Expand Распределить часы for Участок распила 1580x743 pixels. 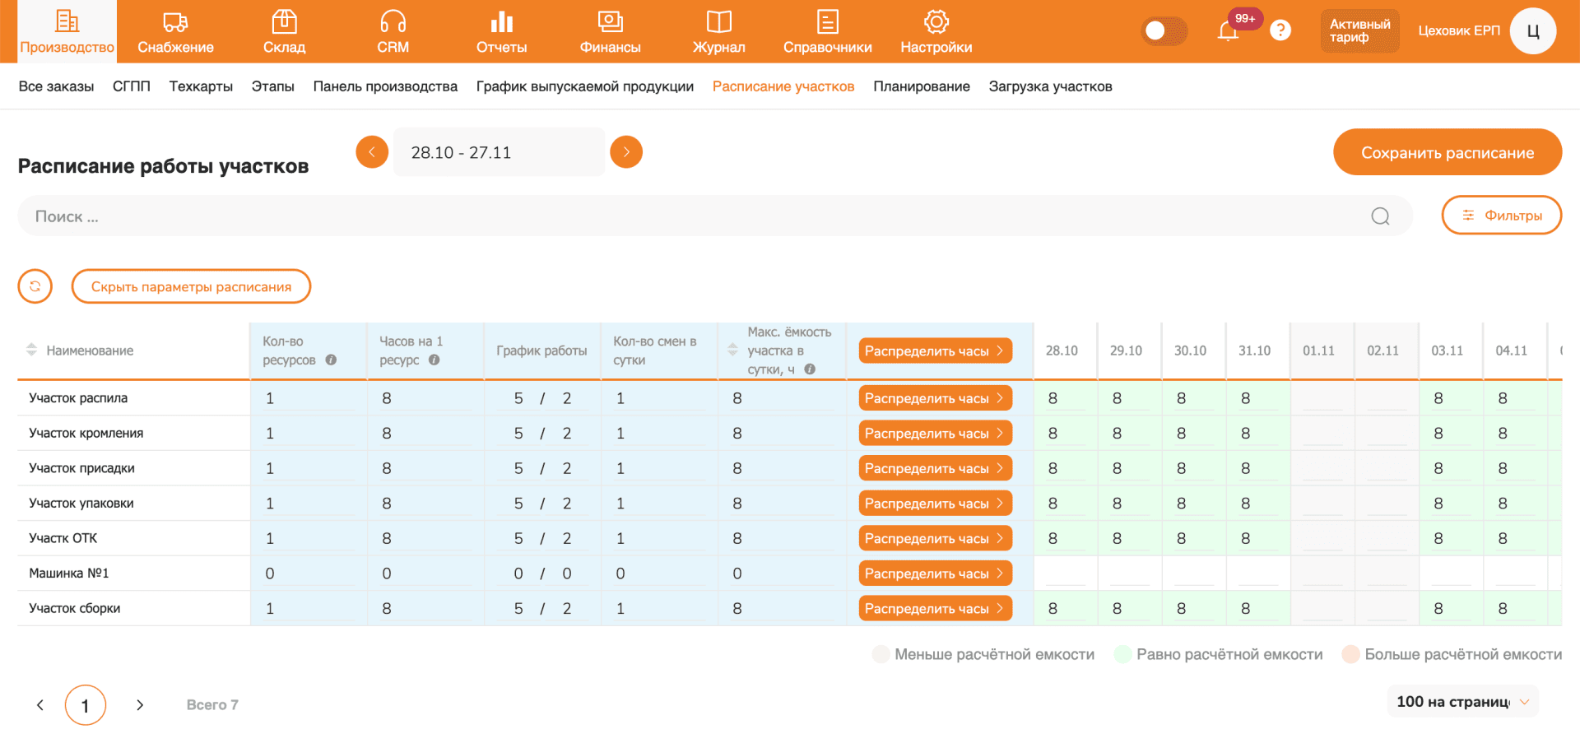pos(935,398)
